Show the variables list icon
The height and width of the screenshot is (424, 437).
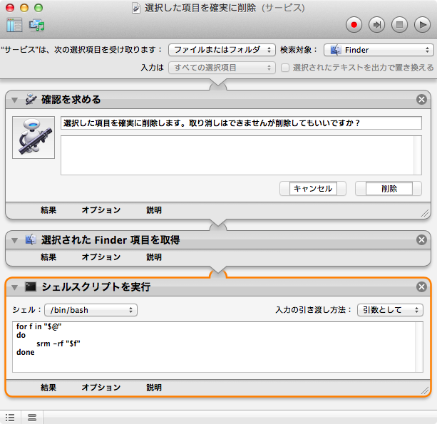pos(32,418)
